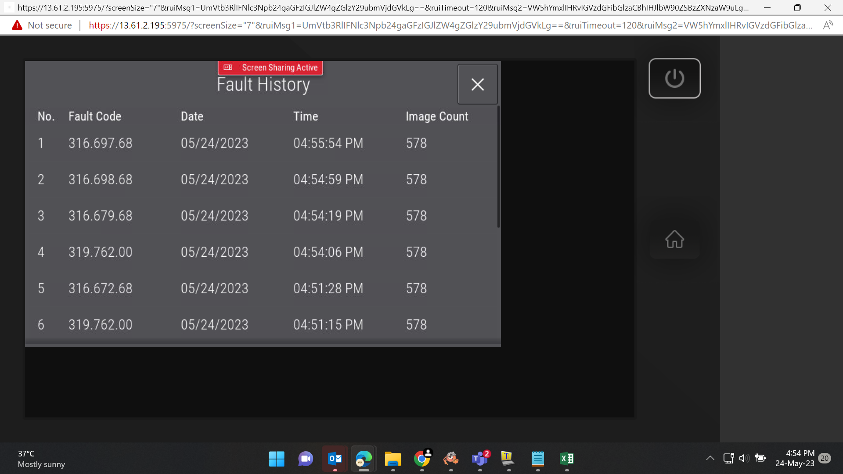
Task: Select fault entry 316.698.68
Action: [x=262, y=180]
